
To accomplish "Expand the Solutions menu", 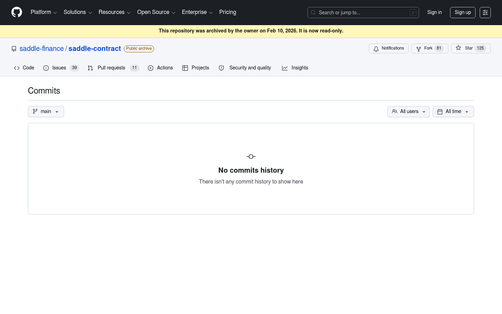I will 78,12.
